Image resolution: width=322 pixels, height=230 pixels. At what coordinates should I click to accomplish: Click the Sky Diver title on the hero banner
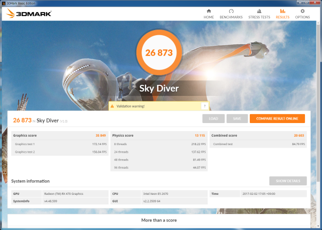coord(159,88)
